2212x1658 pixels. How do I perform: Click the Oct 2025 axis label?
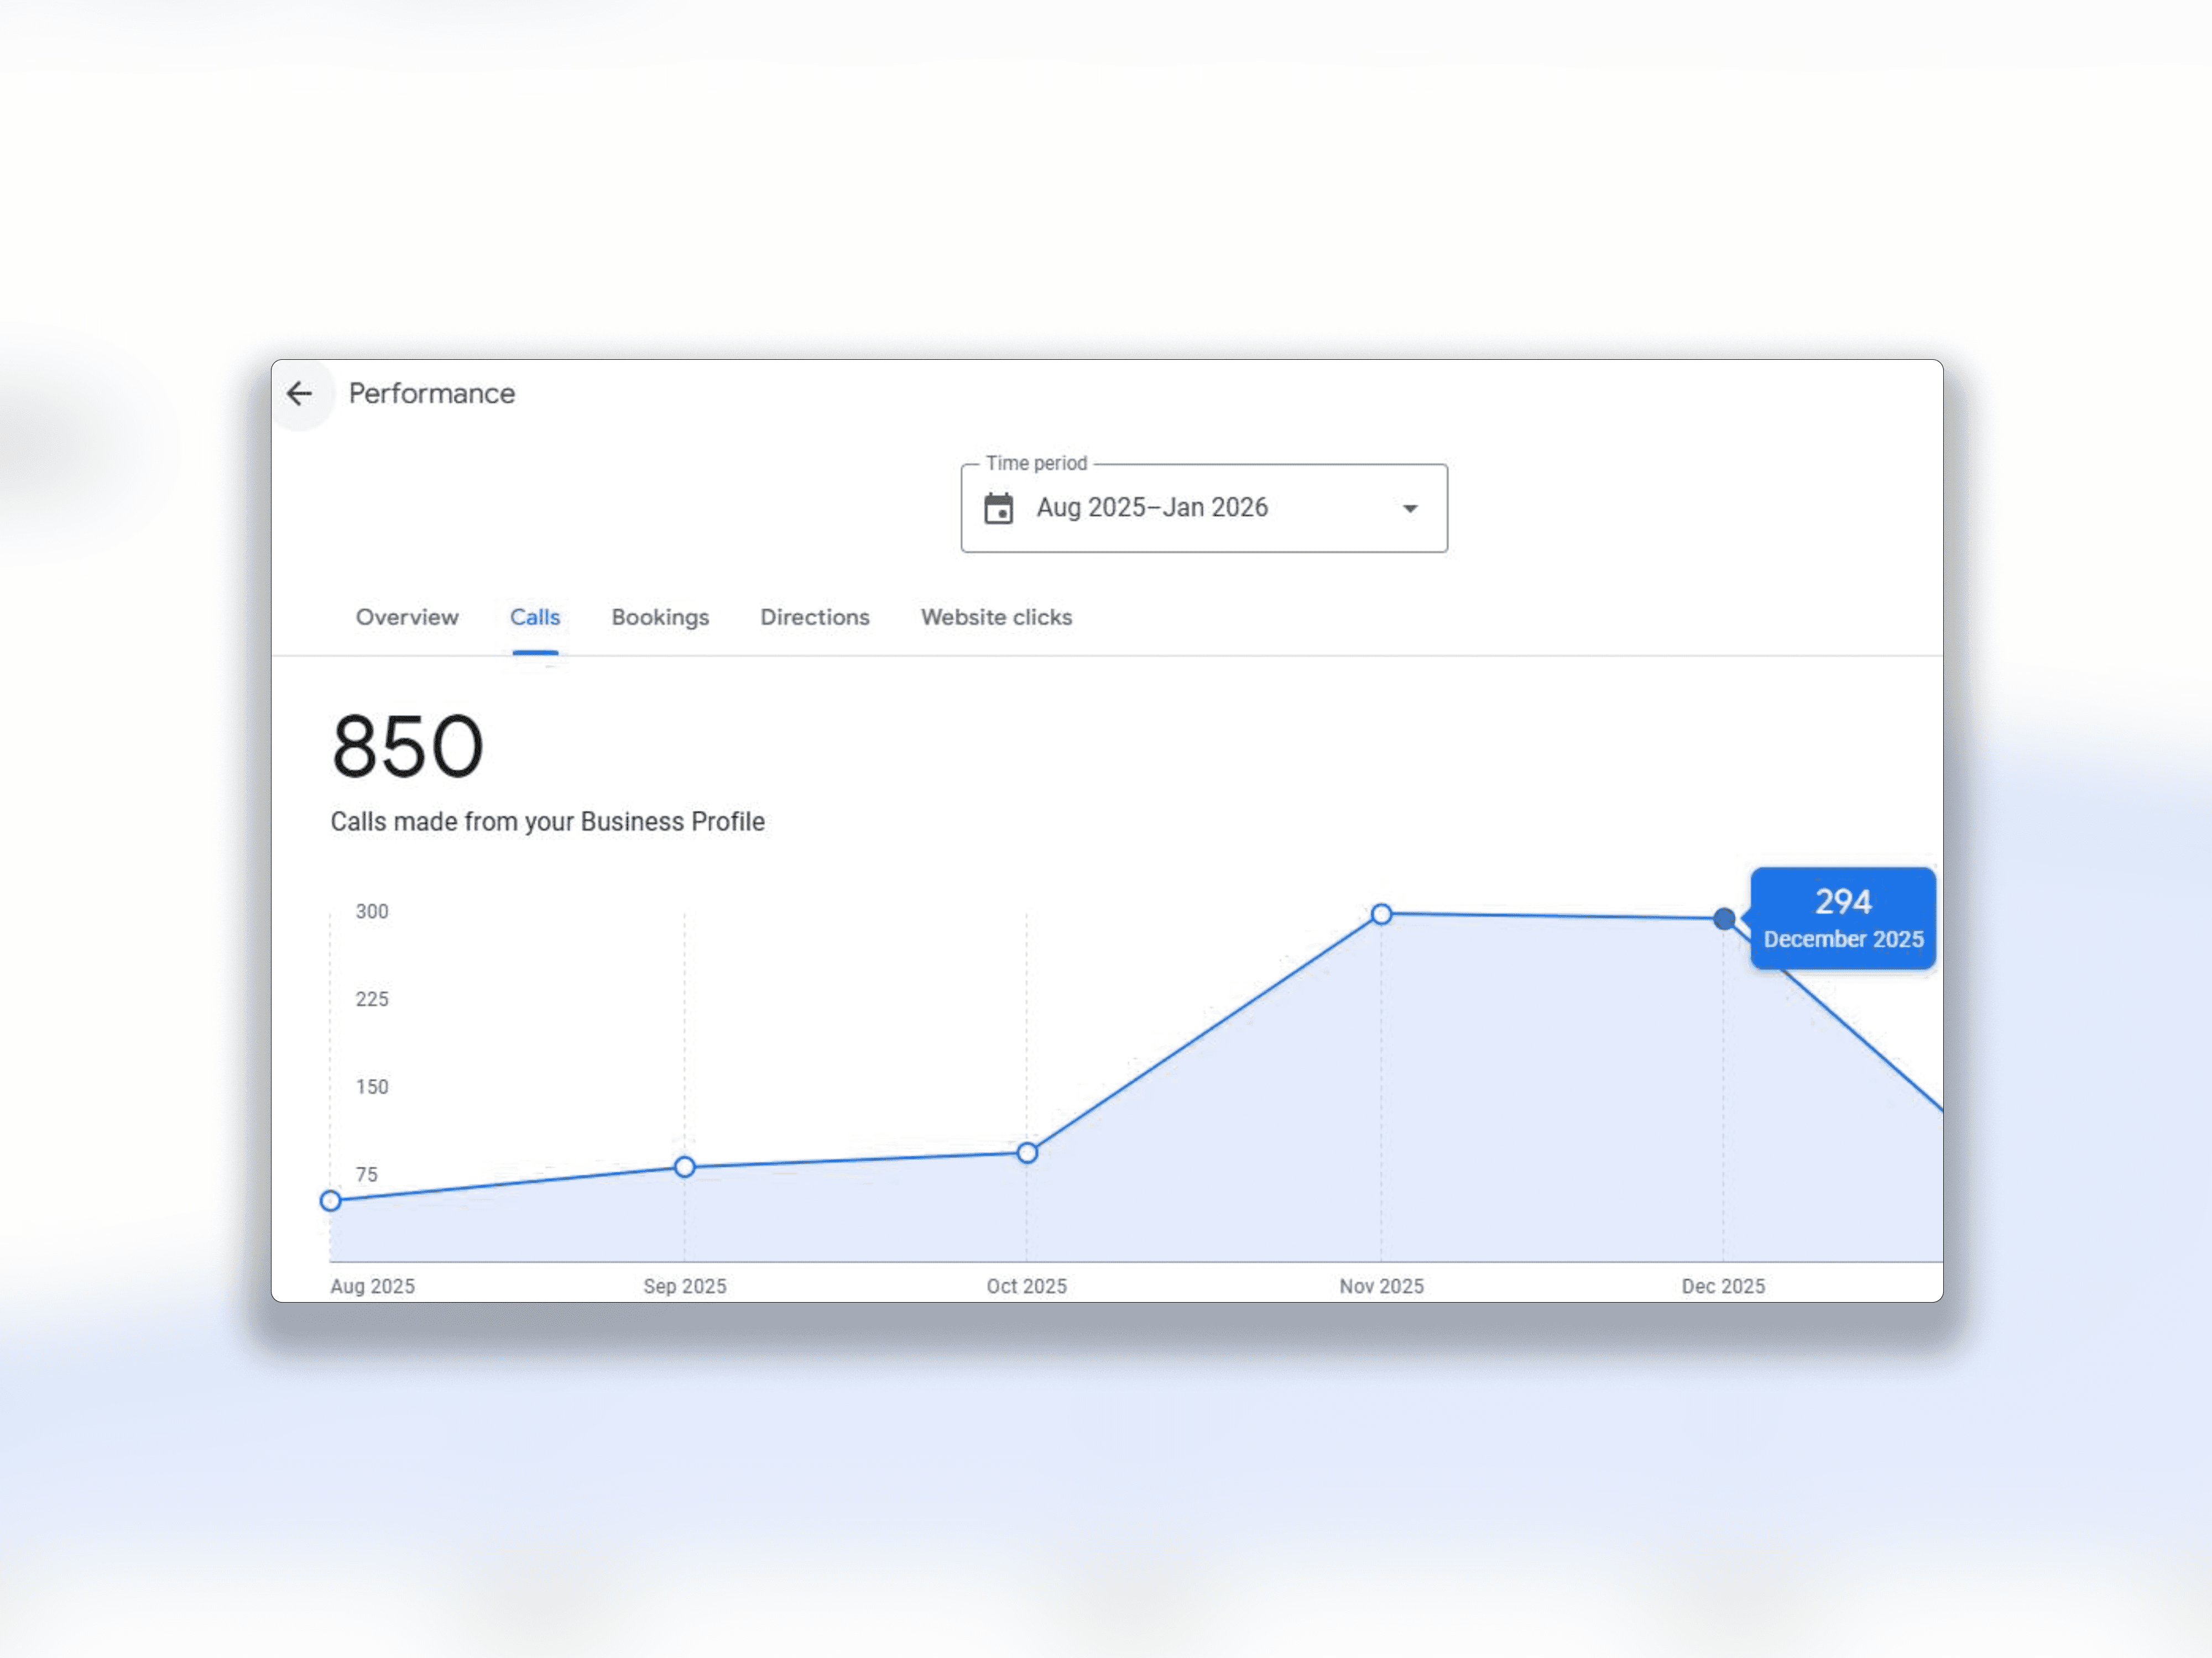pyautogui.click(x=1027, y=1286)
